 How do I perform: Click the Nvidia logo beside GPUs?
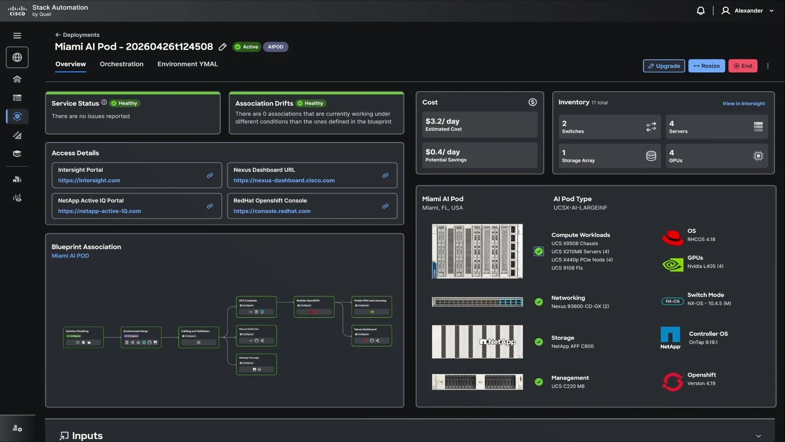pos(672,264)
